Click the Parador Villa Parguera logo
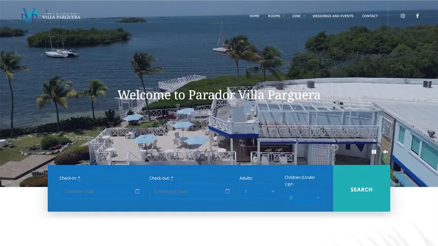The image size is (438, 246). pyautogui.click(x=51, y=16)
